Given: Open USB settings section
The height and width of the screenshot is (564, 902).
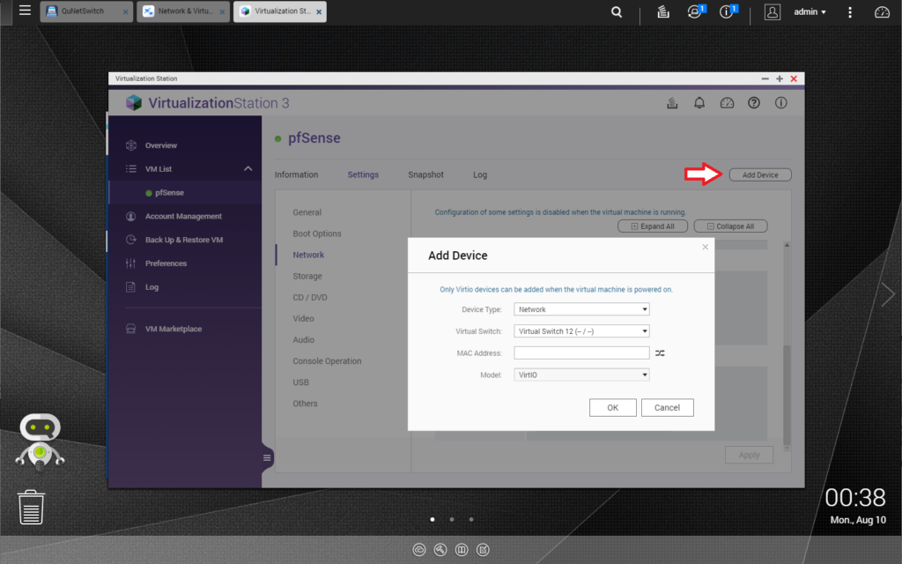Looking at the screenshot, I should (x=300, y=382).
